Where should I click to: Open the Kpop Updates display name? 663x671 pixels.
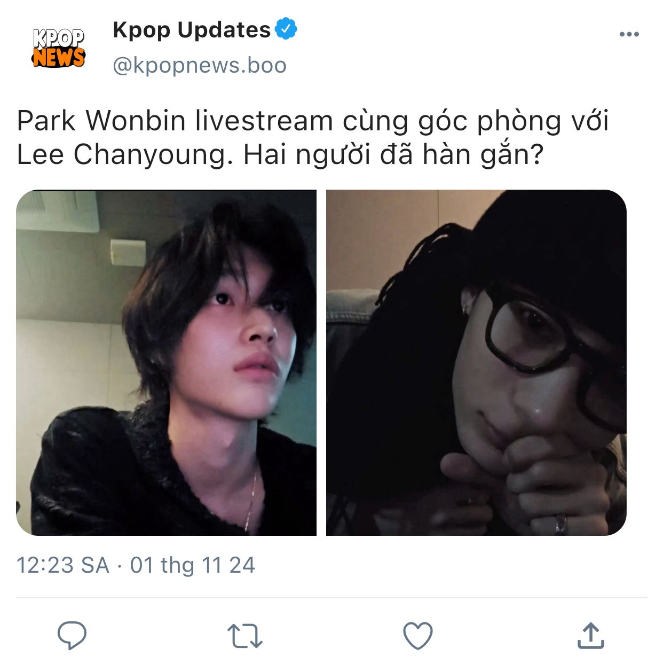(192, 29)
